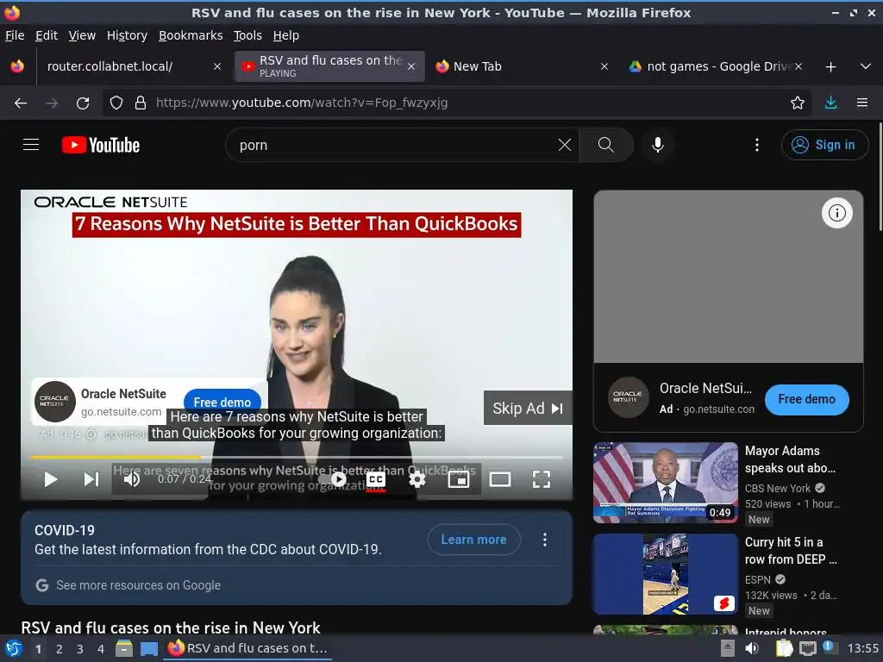Open the View menu
The width and height of the screenshot is (883, 662).
click(x=82, y=35)
